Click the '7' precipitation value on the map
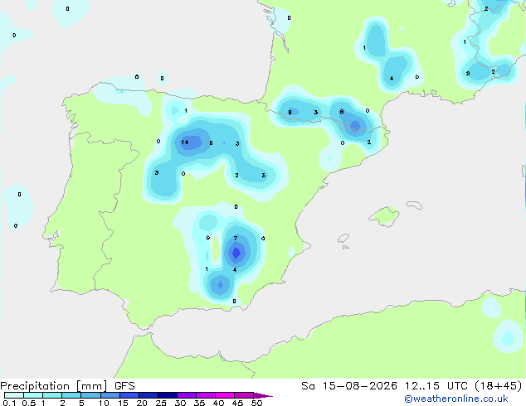This screenshot has width=526, height=406. click(236, 238)
